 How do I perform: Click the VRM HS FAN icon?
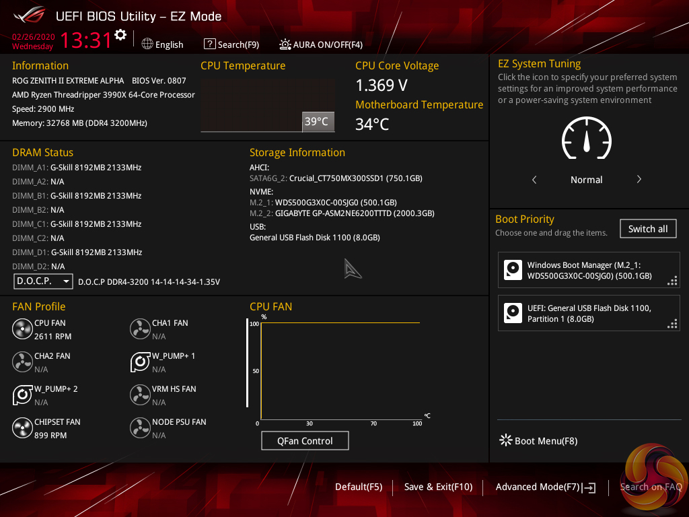point(140,394)
